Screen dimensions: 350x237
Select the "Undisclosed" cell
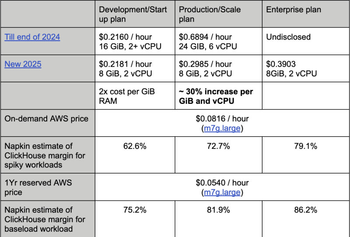coord(288,37)
